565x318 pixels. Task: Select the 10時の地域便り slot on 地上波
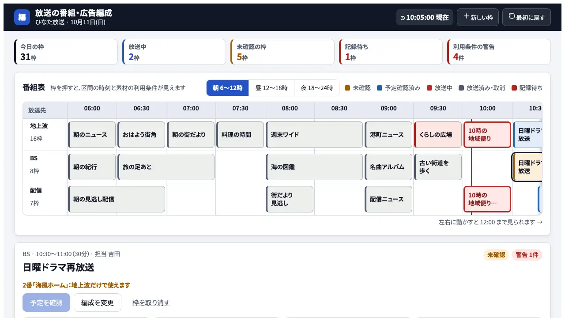click(487, 135)
